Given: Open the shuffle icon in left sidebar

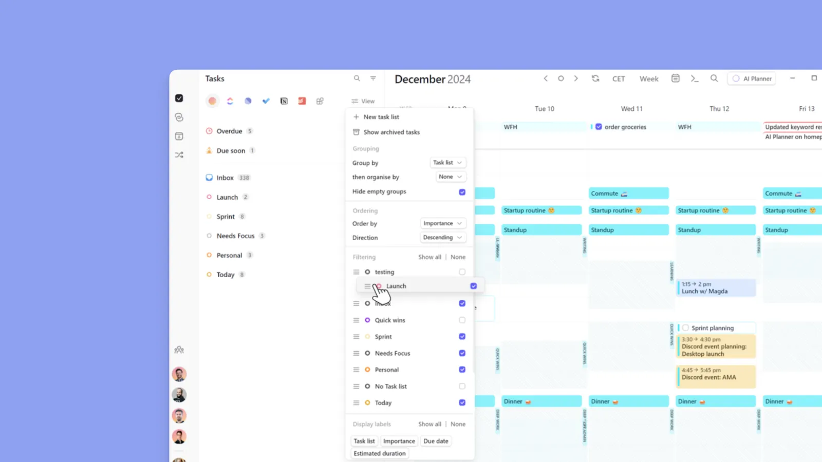Looking at the screenshot, I should click(179, 155).
